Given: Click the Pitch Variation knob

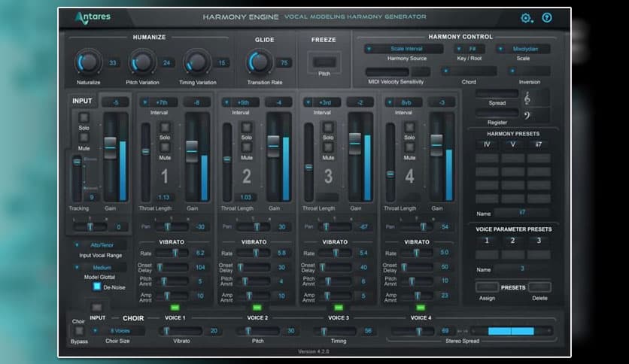Looking at the screenshot, I should tap(142, 62).
